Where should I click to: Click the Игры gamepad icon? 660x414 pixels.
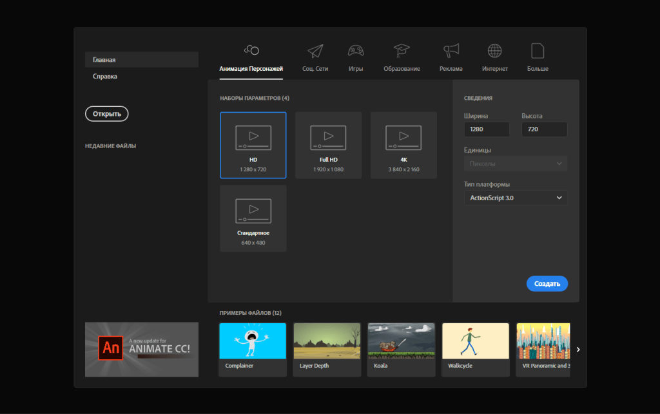tap(355, 52)
